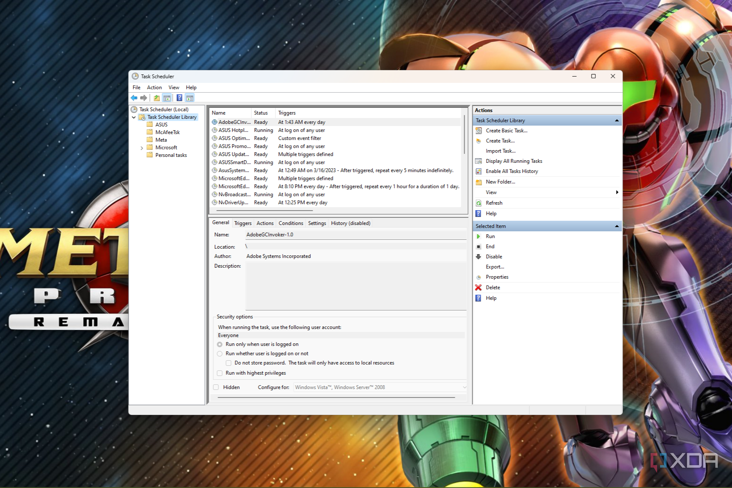Screen dimensions: 732x488
Task: Click Disable under Selected Item
Action: point(493,256)
